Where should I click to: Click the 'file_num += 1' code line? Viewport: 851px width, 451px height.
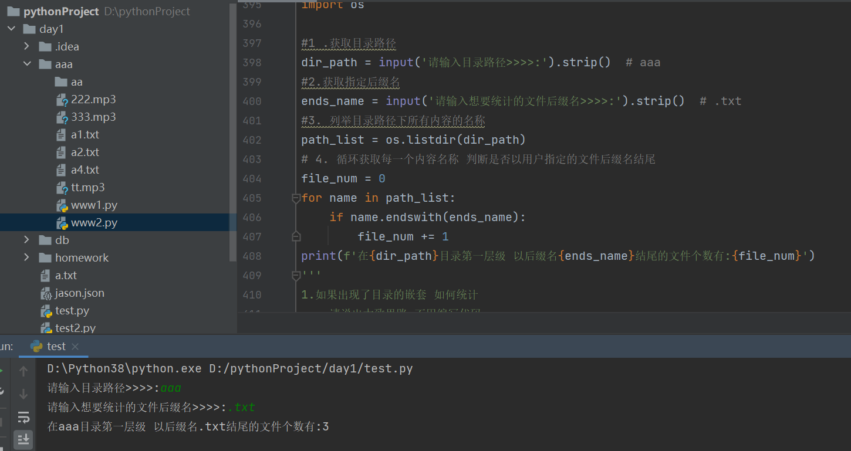(x=403, y=237)
